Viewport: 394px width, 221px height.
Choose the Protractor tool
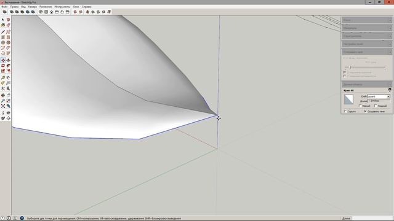3,83
